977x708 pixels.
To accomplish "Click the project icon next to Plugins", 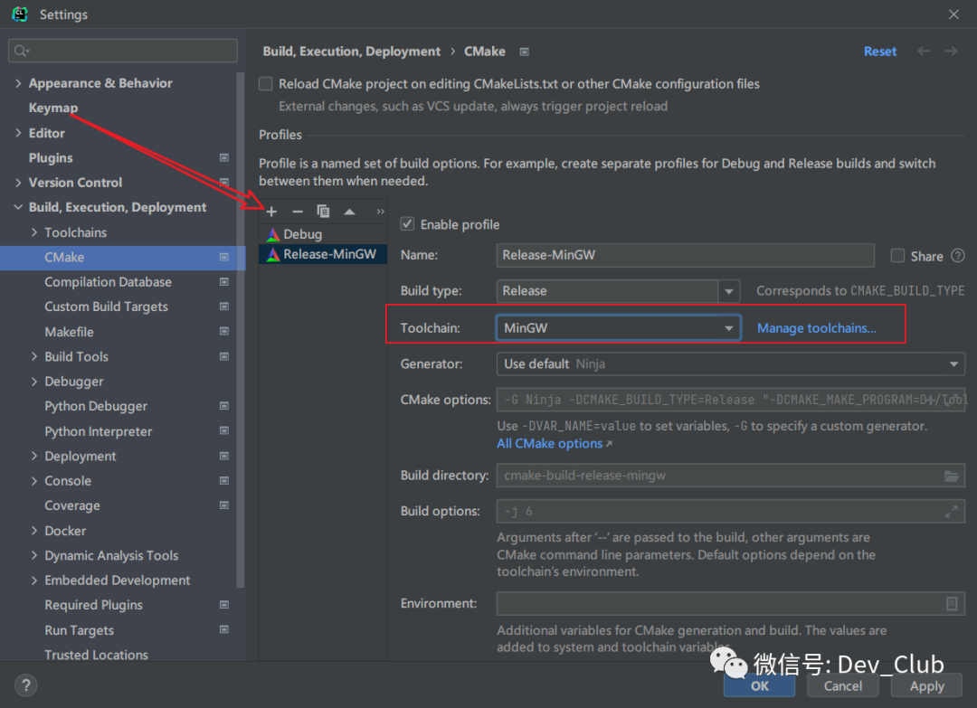I will (224, 158).
